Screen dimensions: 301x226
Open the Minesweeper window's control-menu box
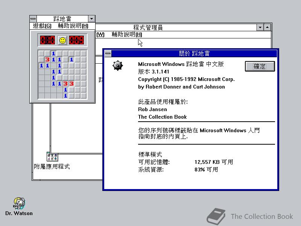[33, 19]
